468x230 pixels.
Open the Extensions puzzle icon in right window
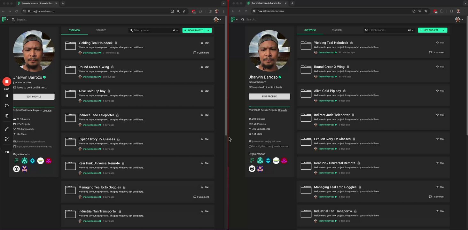442,11
